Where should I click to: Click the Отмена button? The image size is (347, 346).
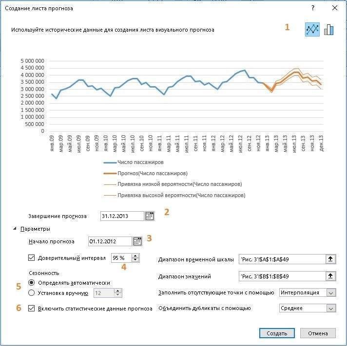click(318, 333)
